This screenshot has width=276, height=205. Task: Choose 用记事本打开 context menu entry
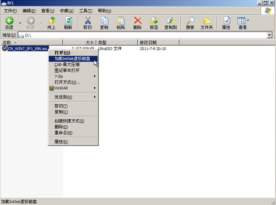[73, 70]
